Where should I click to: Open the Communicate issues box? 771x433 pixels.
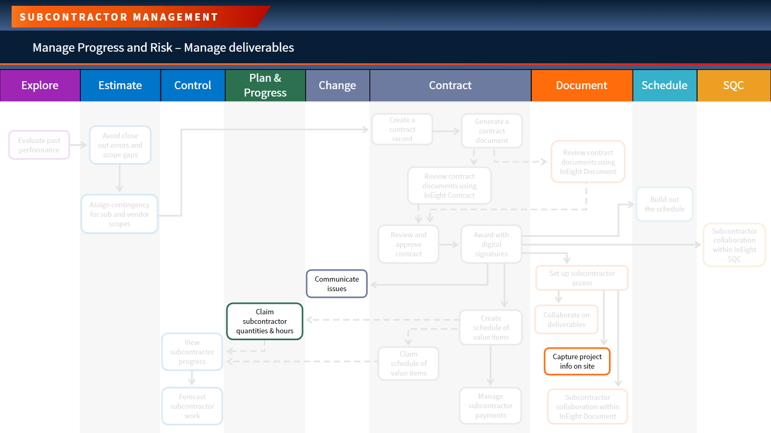337,284
